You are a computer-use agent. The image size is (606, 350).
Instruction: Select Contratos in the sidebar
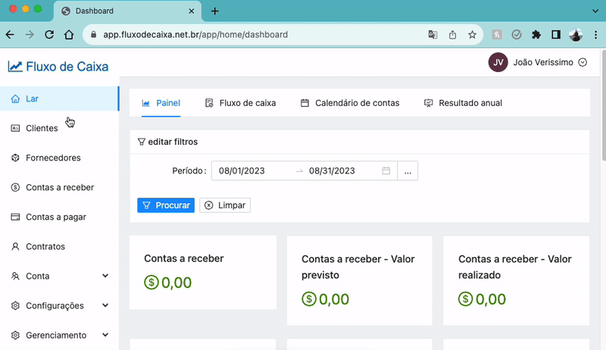(x=59, y=246)
